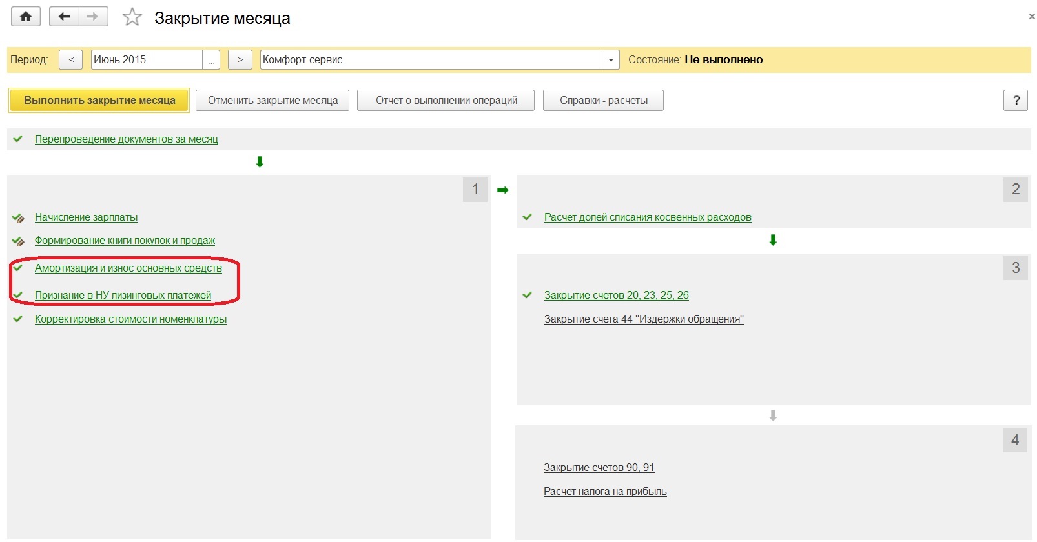Click the Период label

[29, 60]
